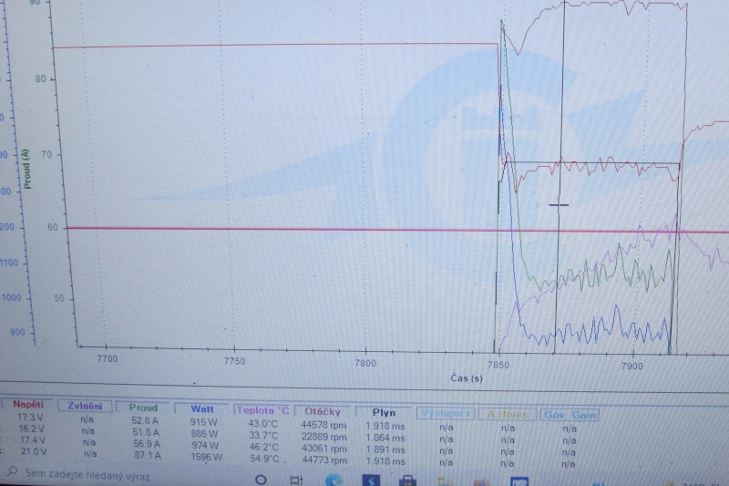Click the 7850 tick on time axis
Image resolution: width=729 pixels, height=486 pixels.
(x=498, y=363)
